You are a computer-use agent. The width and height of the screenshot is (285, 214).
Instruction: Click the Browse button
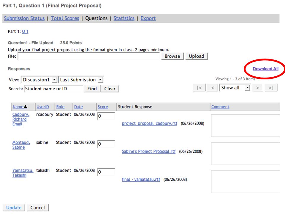point(172,56)
